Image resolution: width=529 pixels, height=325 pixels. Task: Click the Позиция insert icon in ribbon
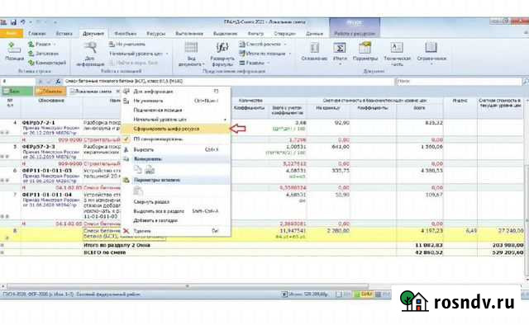tap(14, 48)
